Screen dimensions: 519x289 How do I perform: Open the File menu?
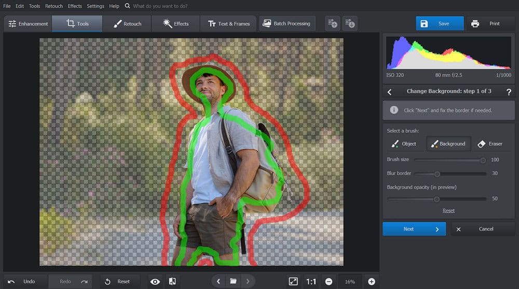click(7, 6)
